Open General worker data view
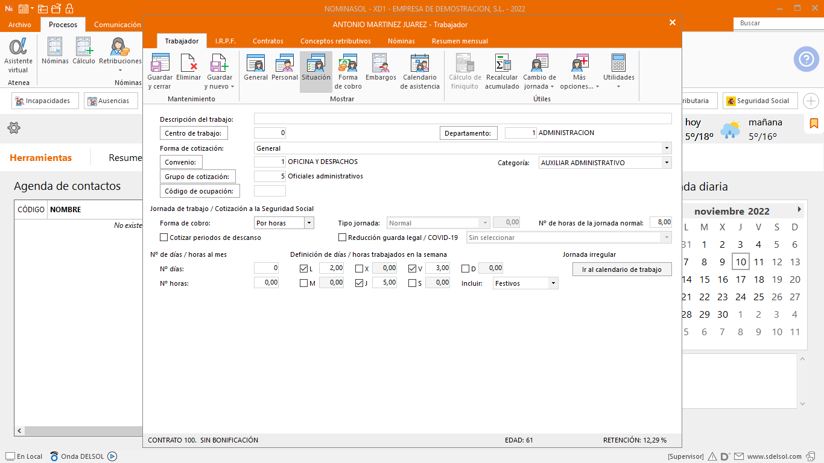The image size is (824, 463). pos(256,64)
